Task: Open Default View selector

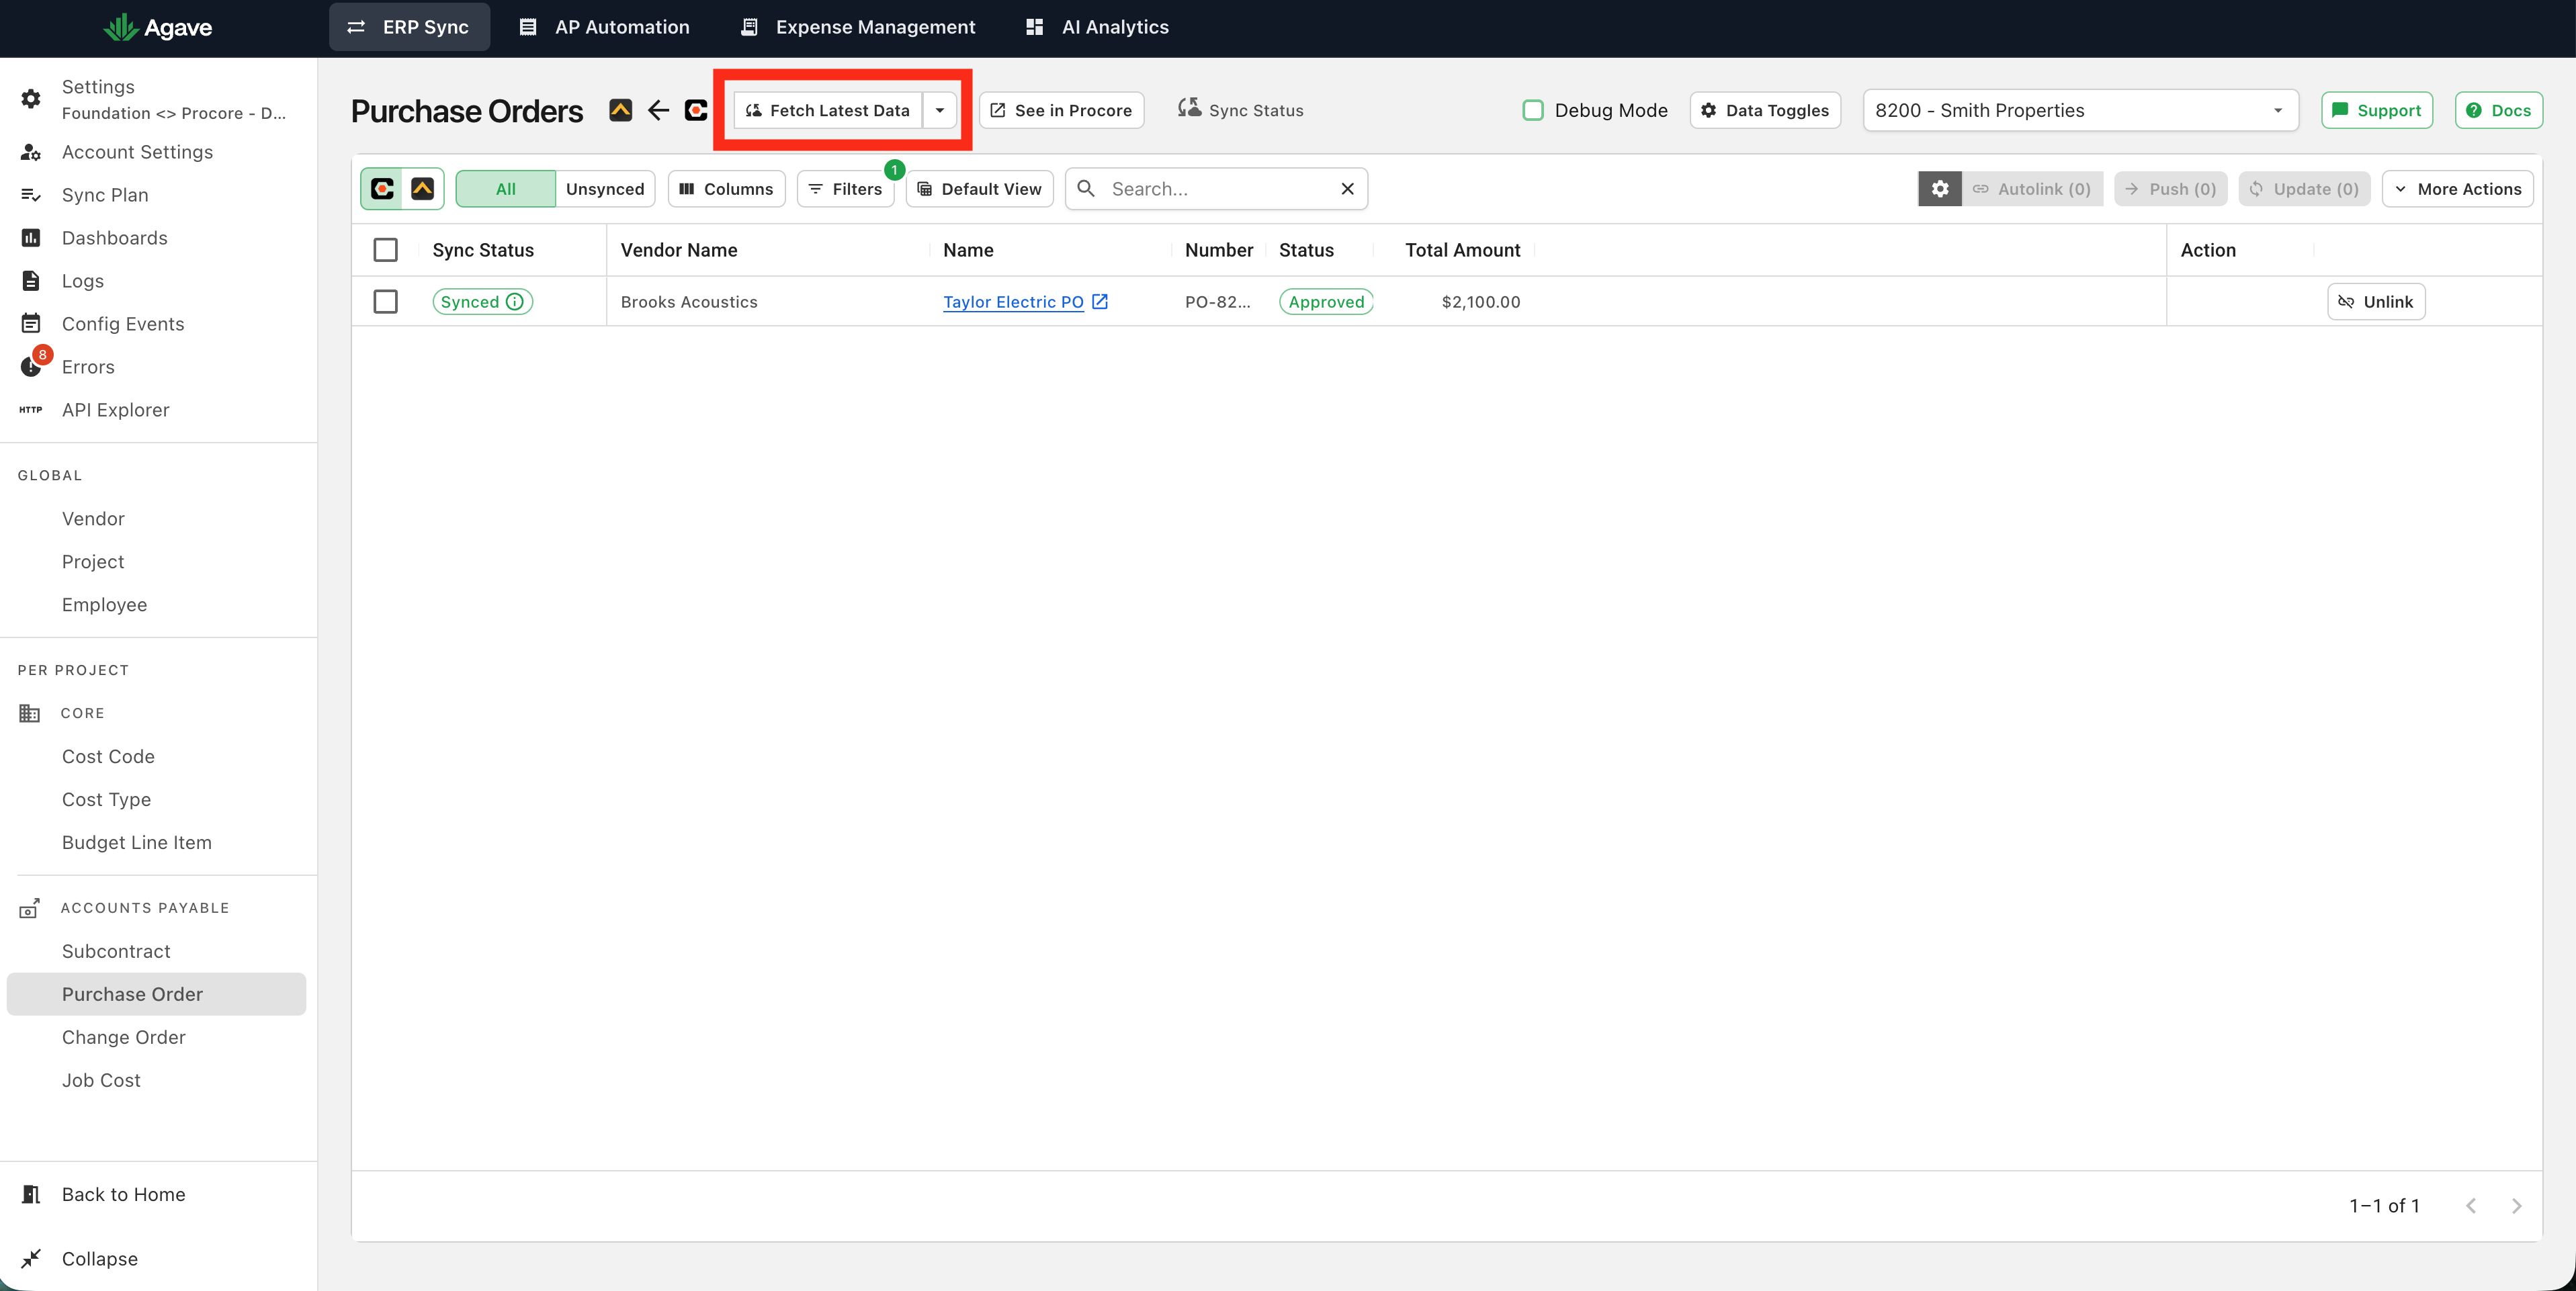Action: pos(980,189)
